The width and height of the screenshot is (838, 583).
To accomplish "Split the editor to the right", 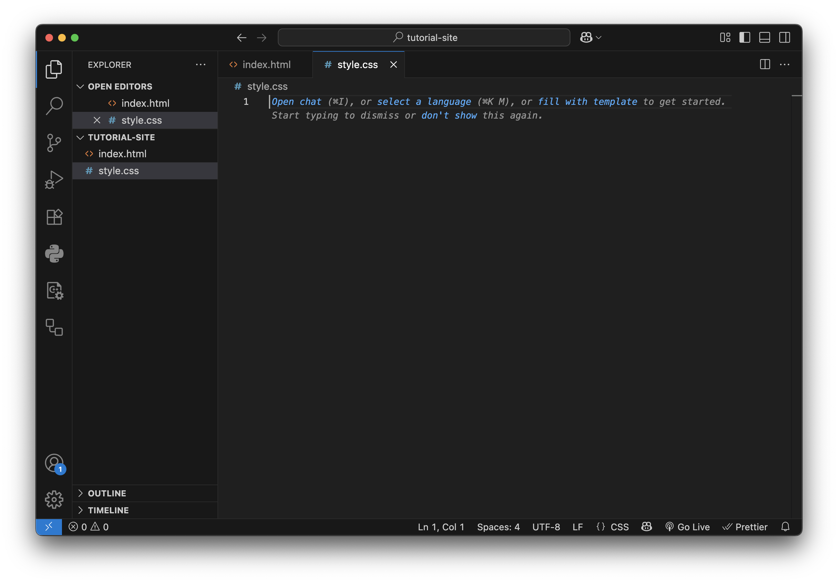I will [x=765, y=64].
